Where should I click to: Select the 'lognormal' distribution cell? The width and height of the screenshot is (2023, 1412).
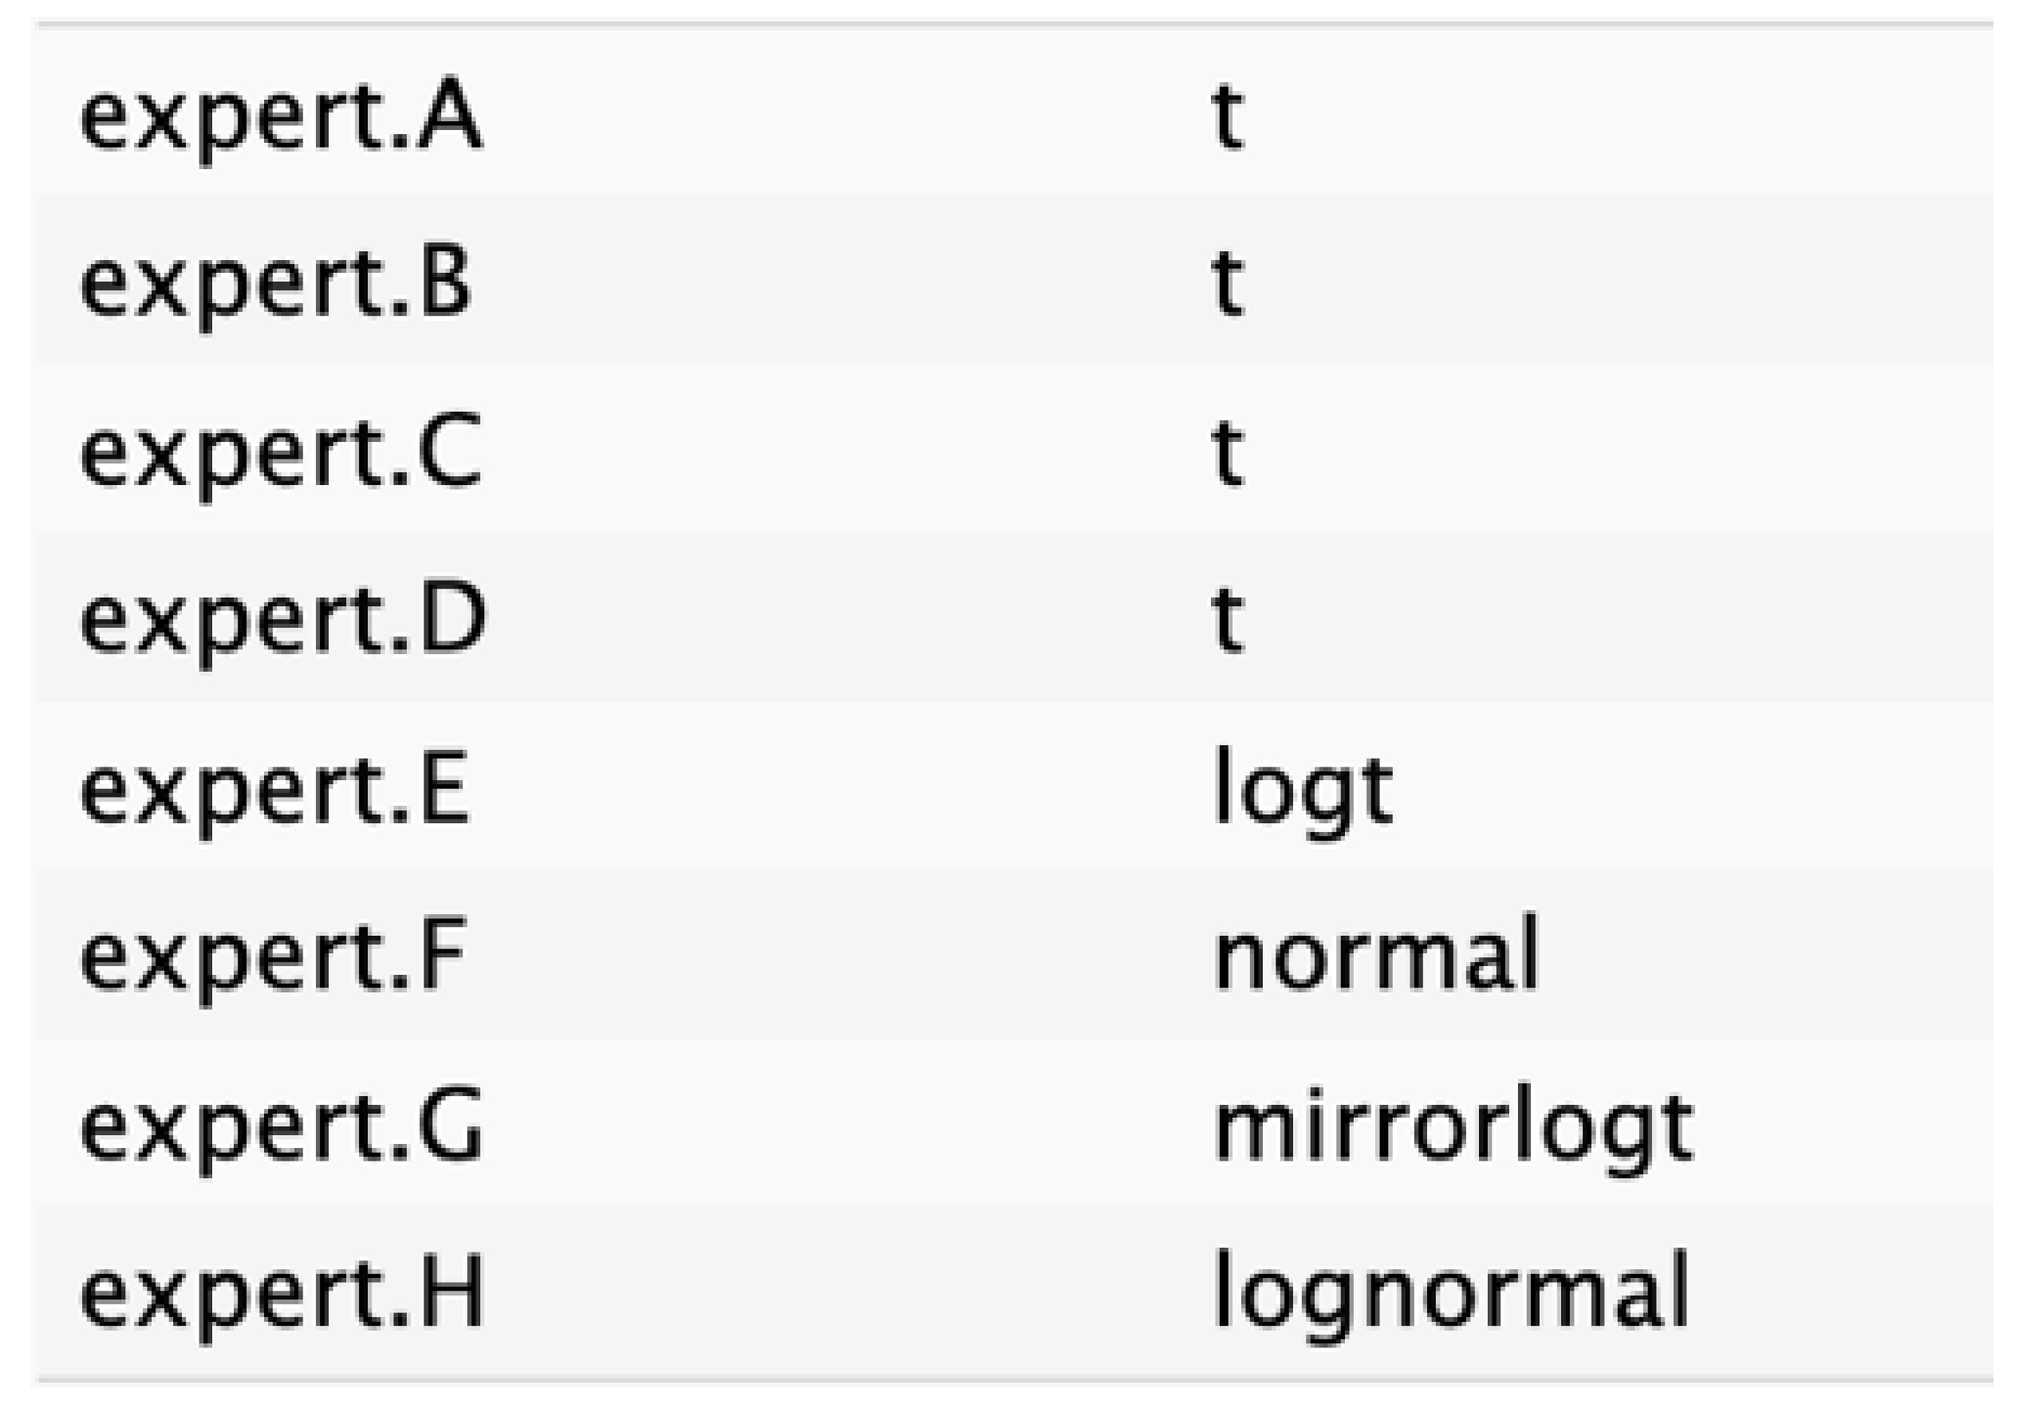[x=1450, y=1295]
